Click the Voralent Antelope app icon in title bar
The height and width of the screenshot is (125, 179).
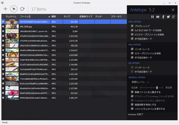(x=2, y=3)
